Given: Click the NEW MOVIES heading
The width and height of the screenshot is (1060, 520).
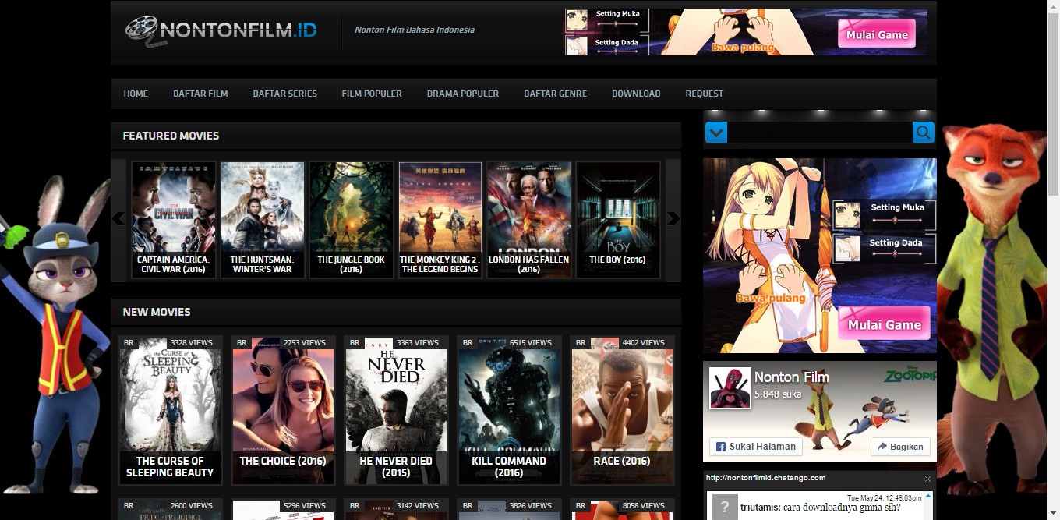Looking at the screenshot, I should pos(157,312).
